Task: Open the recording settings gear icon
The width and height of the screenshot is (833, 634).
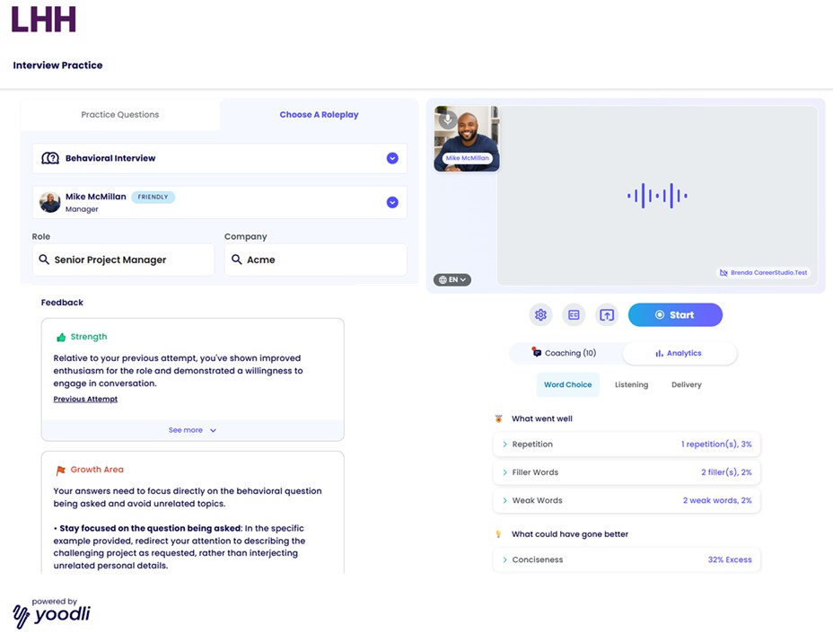Action: [x=540, y=315]
